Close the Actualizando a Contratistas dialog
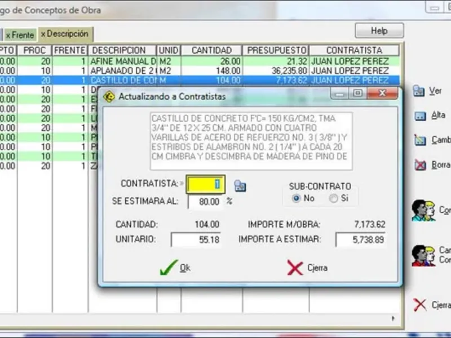The image size is (451, 338). 382,93
